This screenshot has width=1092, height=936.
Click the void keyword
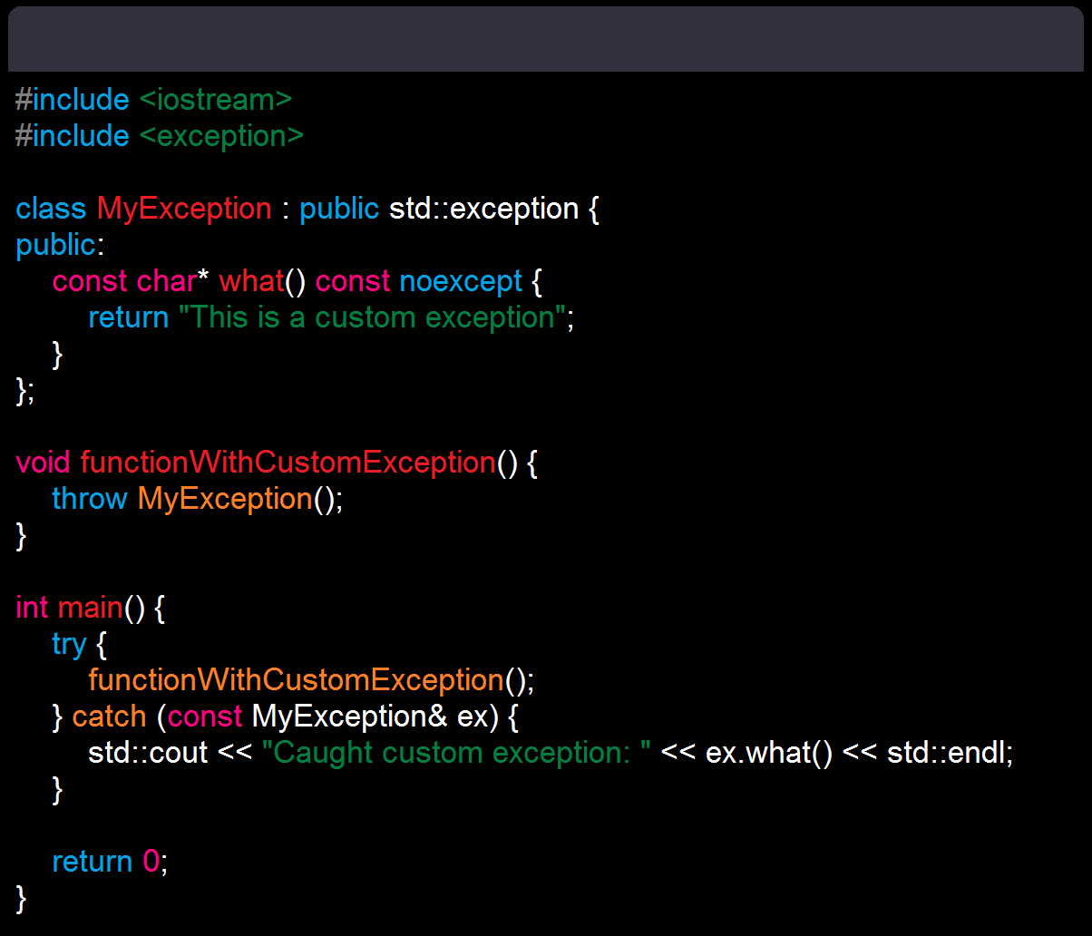click(x=44, y=463)
